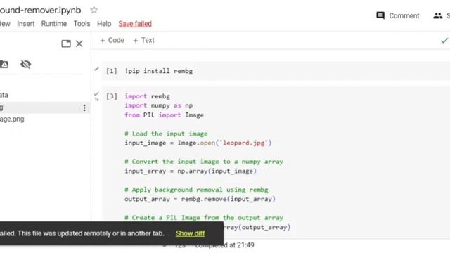The image size is (450, 253).
Task: Select the sample data folder in file tree
Action: pyautogui.click(x=4, y=95)
